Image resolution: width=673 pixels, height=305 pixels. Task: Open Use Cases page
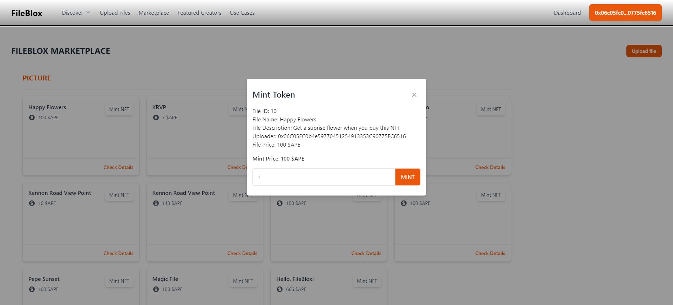tap(242, 13)
